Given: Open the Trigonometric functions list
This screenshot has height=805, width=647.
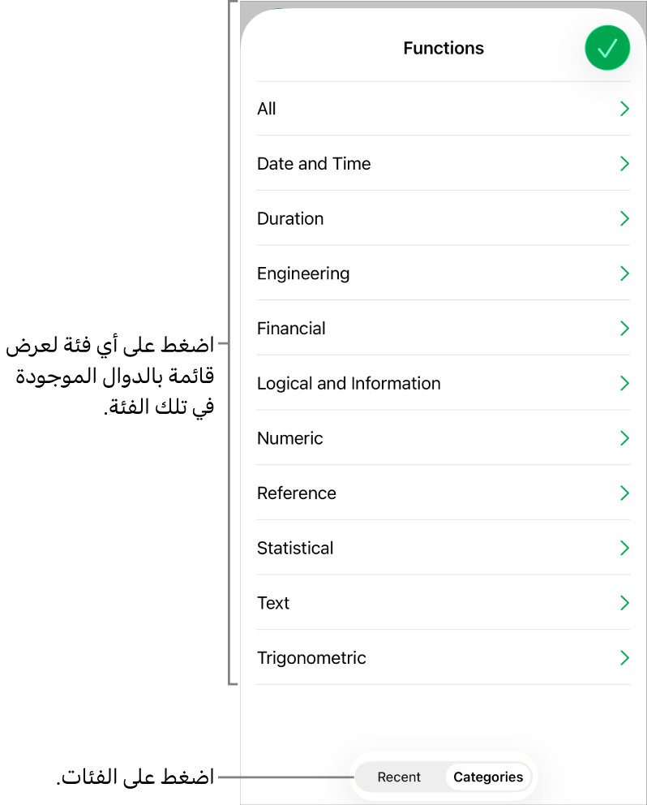Looking at the screenshot, I should coord(311,658).
